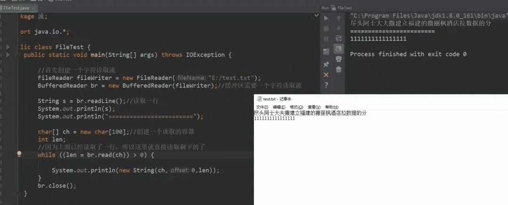
Task: Close the Run panel with the X icon
Action: click(326, 75)
